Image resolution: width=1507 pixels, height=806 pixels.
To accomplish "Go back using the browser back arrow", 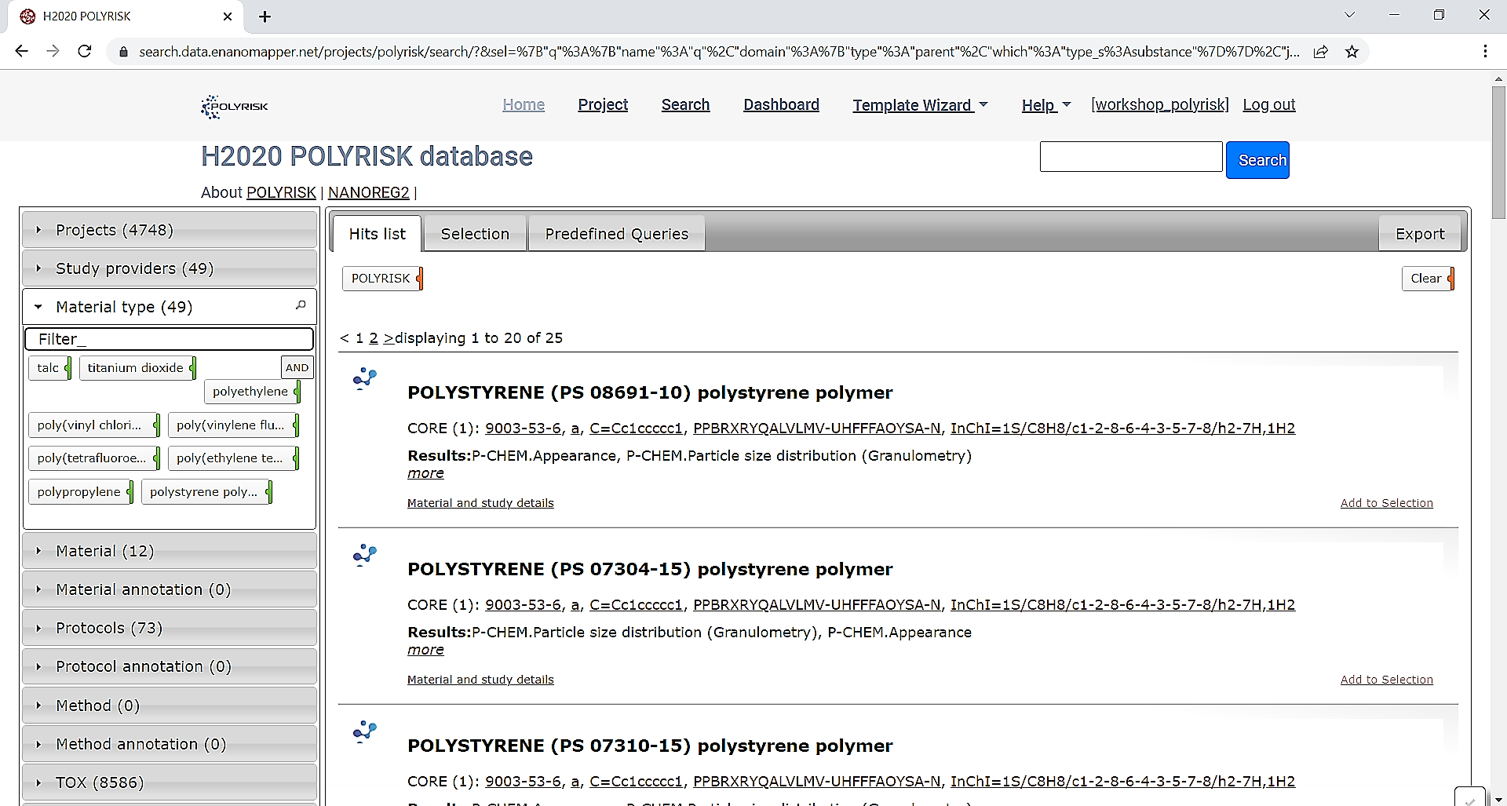I will pyautogui.click(x=22, y=52).
